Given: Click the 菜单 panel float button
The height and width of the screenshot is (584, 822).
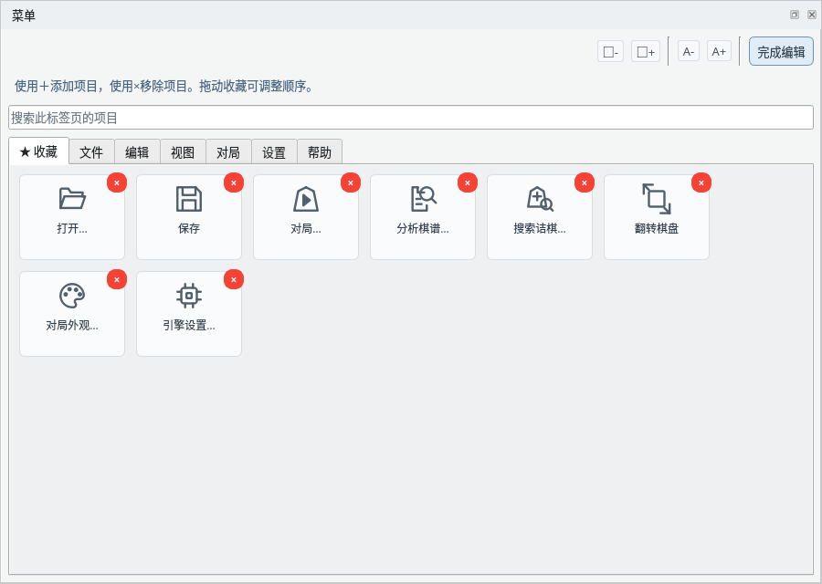Looking at the screenshot, I should (795, 15).
